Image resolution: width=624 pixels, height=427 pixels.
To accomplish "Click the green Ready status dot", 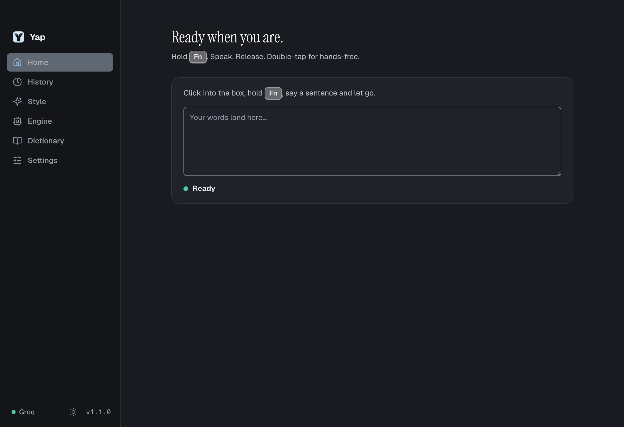I will pyautogui.click(x=186, y=189).
